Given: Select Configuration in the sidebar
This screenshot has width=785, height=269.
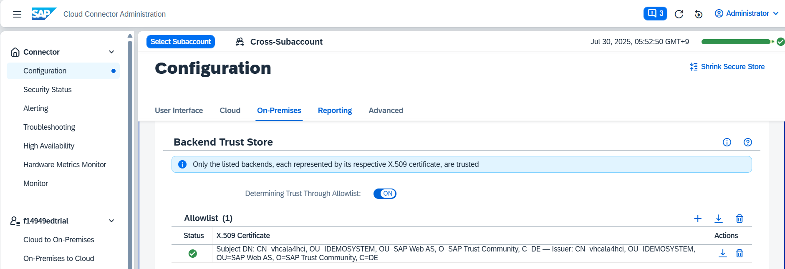Looking at the screenshot, I should (x=63, y=71).
